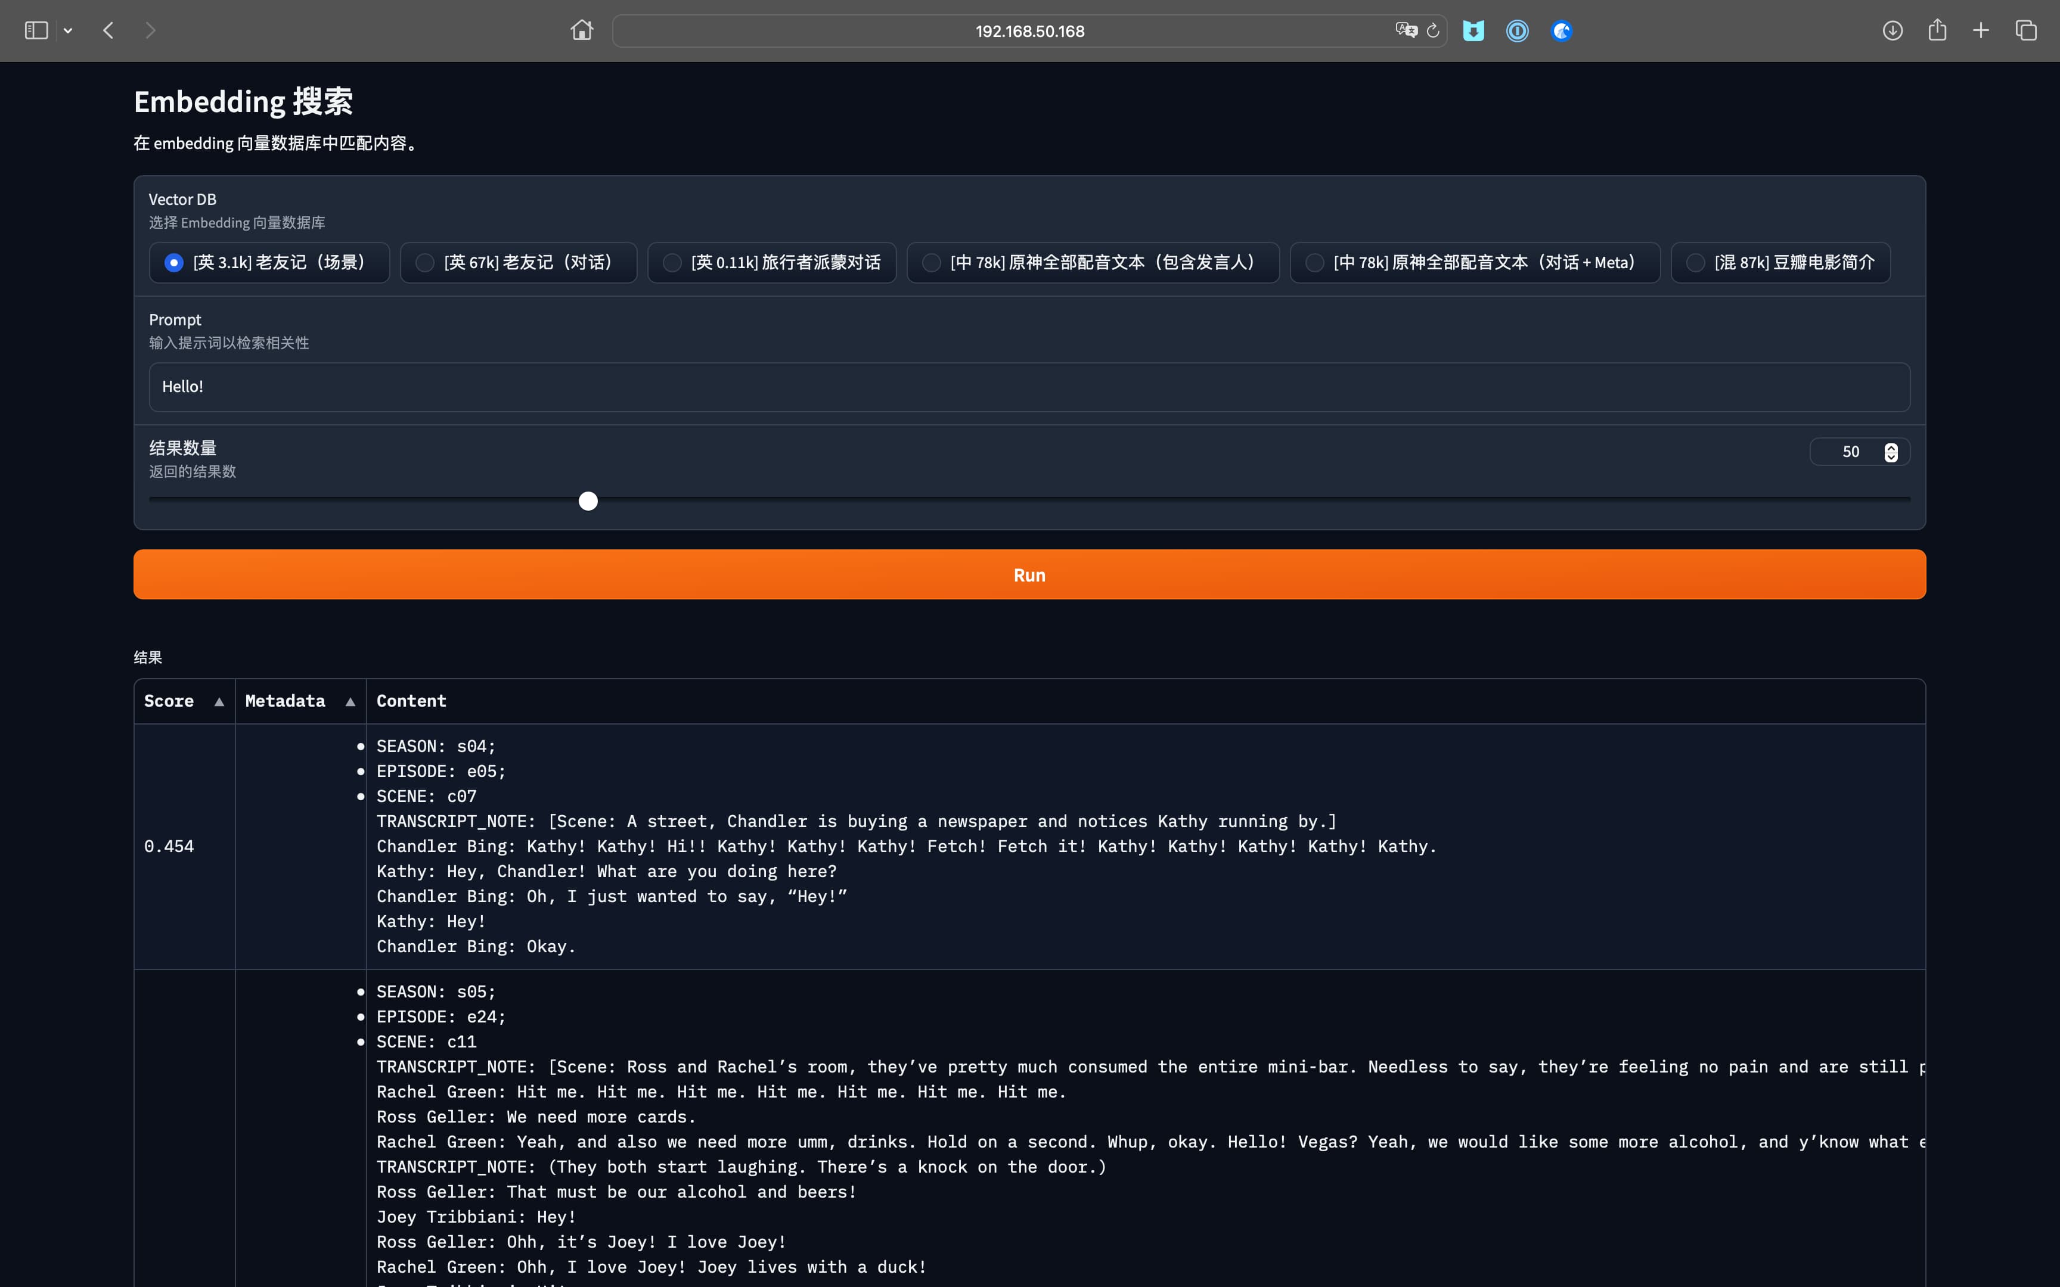The image size is (2060, 1287).
Task: Select the [中 78k] 原神全部配音文本（包含发言人）option
Action: coord(1093,262)
